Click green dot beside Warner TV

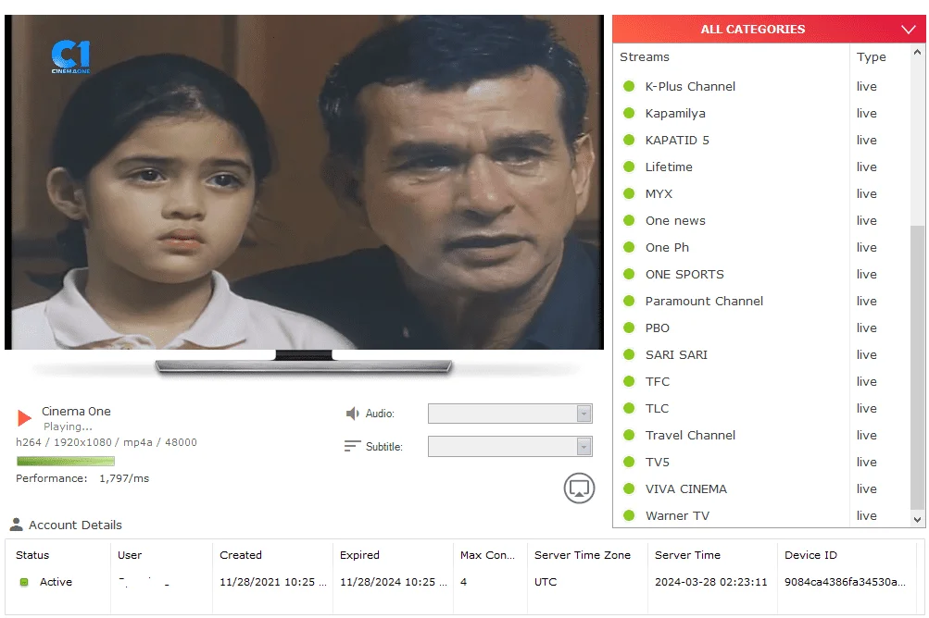(x=629, y=515)
